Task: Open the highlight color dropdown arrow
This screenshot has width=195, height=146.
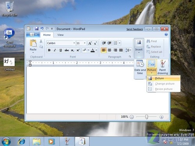Action: point(88,50)
